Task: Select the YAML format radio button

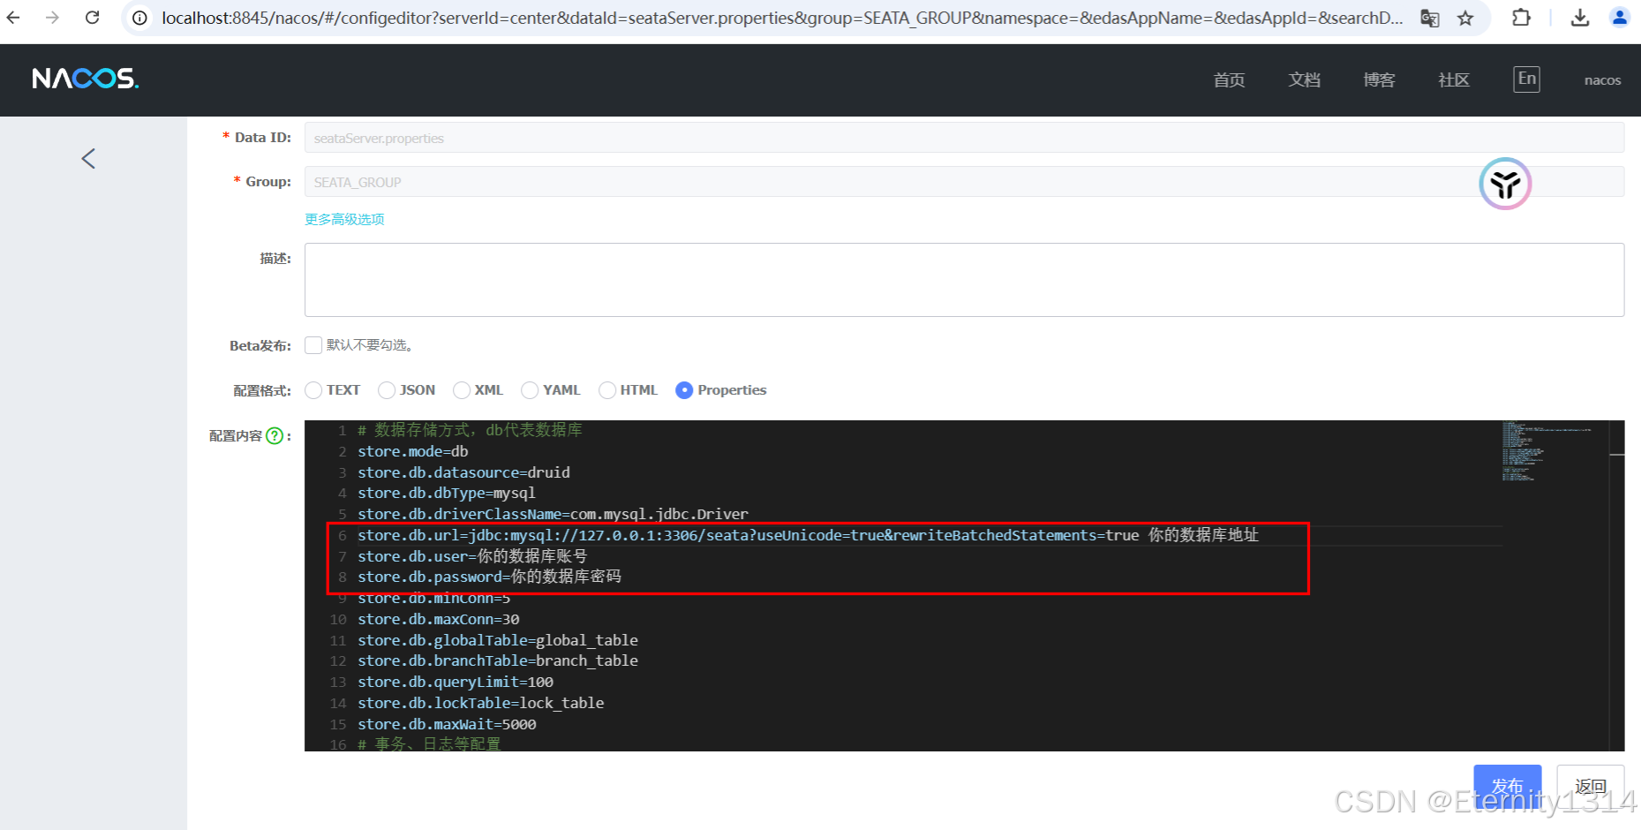Action: tap(530, 390)
